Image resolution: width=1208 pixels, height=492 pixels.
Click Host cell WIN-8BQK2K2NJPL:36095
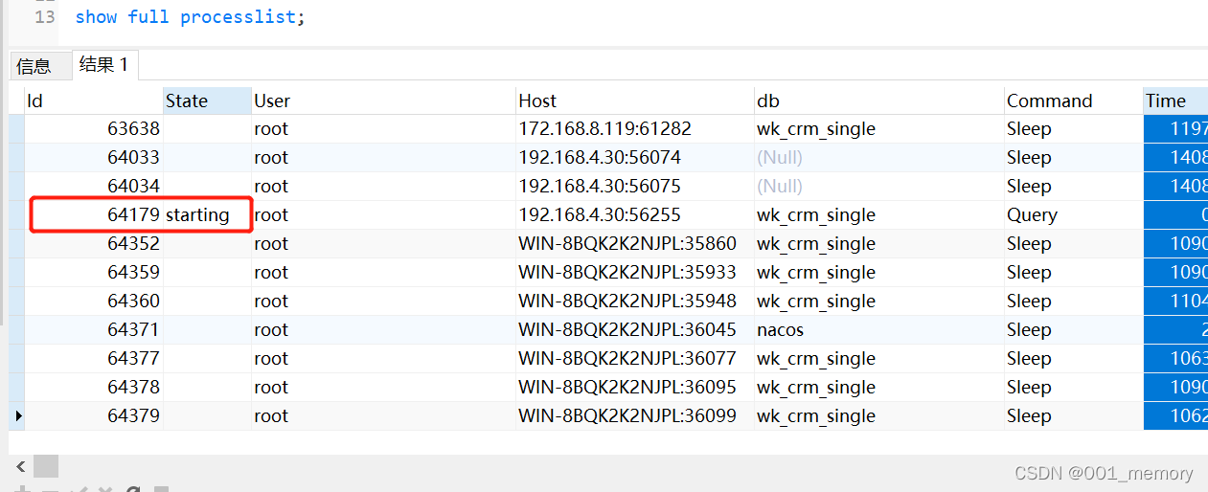634,387
